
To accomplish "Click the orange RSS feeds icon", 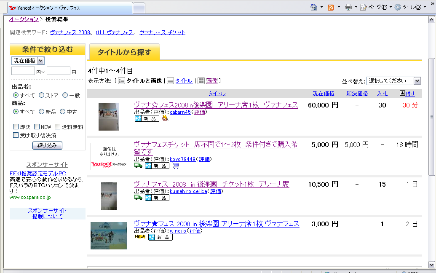I will [331, 7].
